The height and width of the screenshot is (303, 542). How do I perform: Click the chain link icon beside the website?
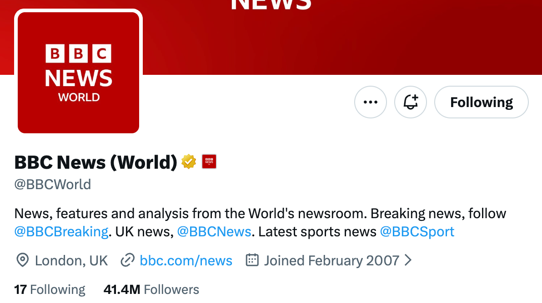128,260
